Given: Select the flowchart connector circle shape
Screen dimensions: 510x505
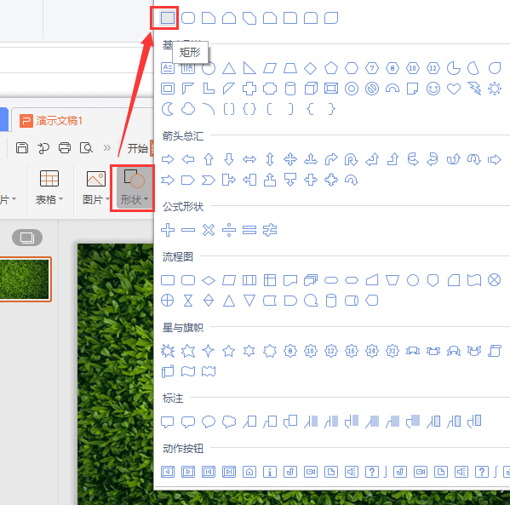Looking at the screenshot, I should [x=413, y=280].
